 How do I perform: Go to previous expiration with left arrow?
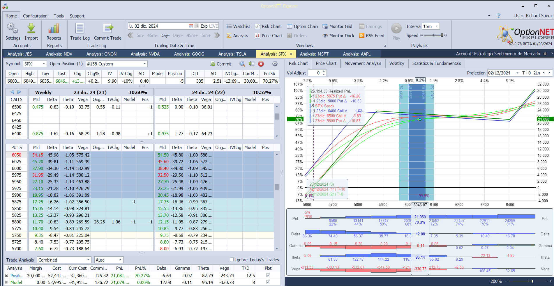[12, 92]
